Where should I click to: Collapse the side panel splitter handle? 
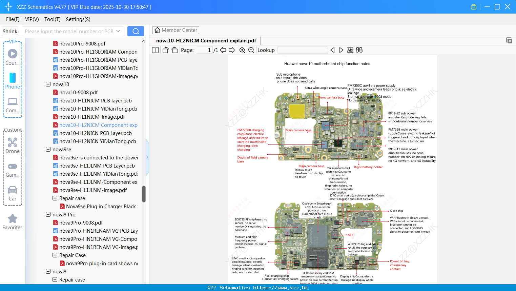click(147, 157)
